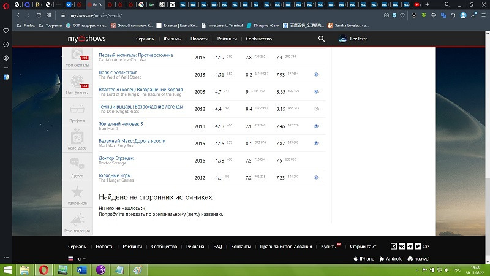
Task: Click the first square social icon in footer
Action: pyautogui.click(x=394, y=247)
